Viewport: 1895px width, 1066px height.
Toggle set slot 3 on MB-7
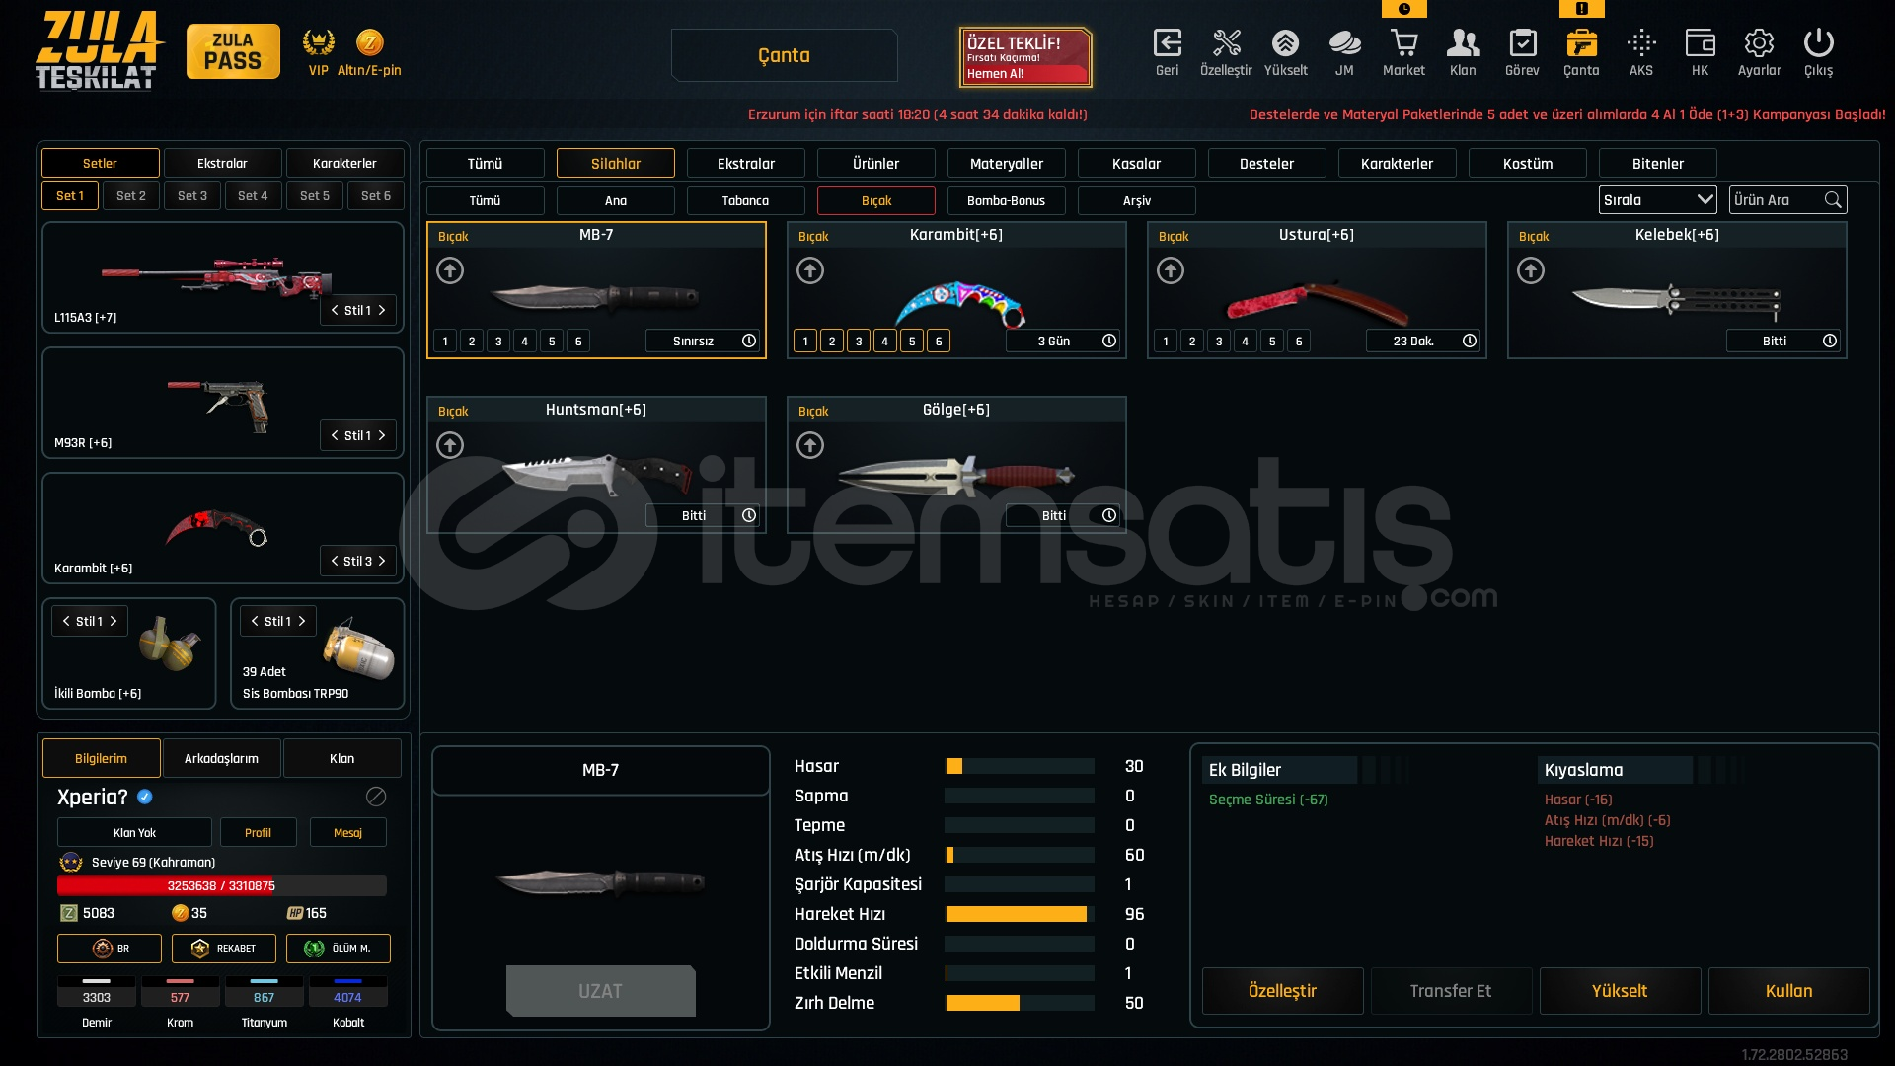tap(498, 342)
